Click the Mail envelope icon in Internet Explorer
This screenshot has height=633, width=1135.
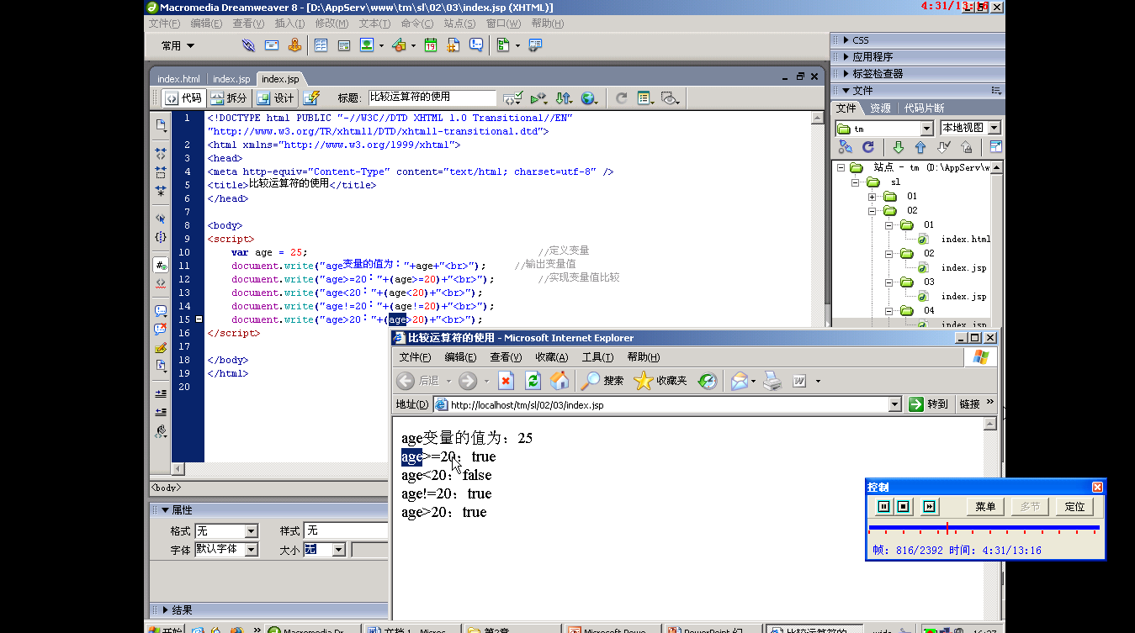click(740, 381)
